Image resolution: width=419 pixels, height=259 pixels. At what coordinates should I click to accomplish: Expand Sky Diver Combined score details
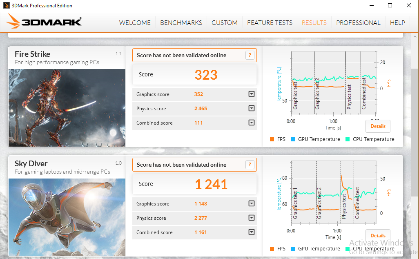click(x=252, y=232)
